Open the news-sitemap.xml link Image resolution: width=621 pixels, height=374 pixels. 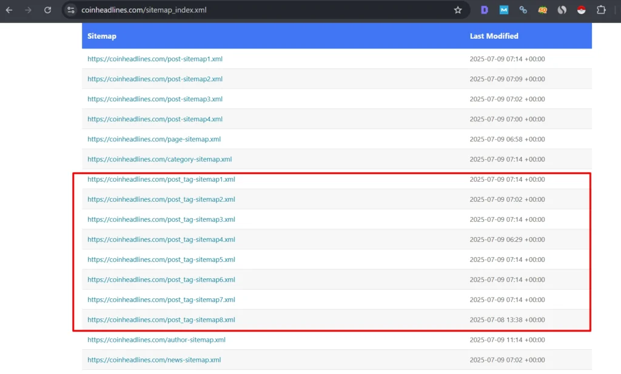154,359
